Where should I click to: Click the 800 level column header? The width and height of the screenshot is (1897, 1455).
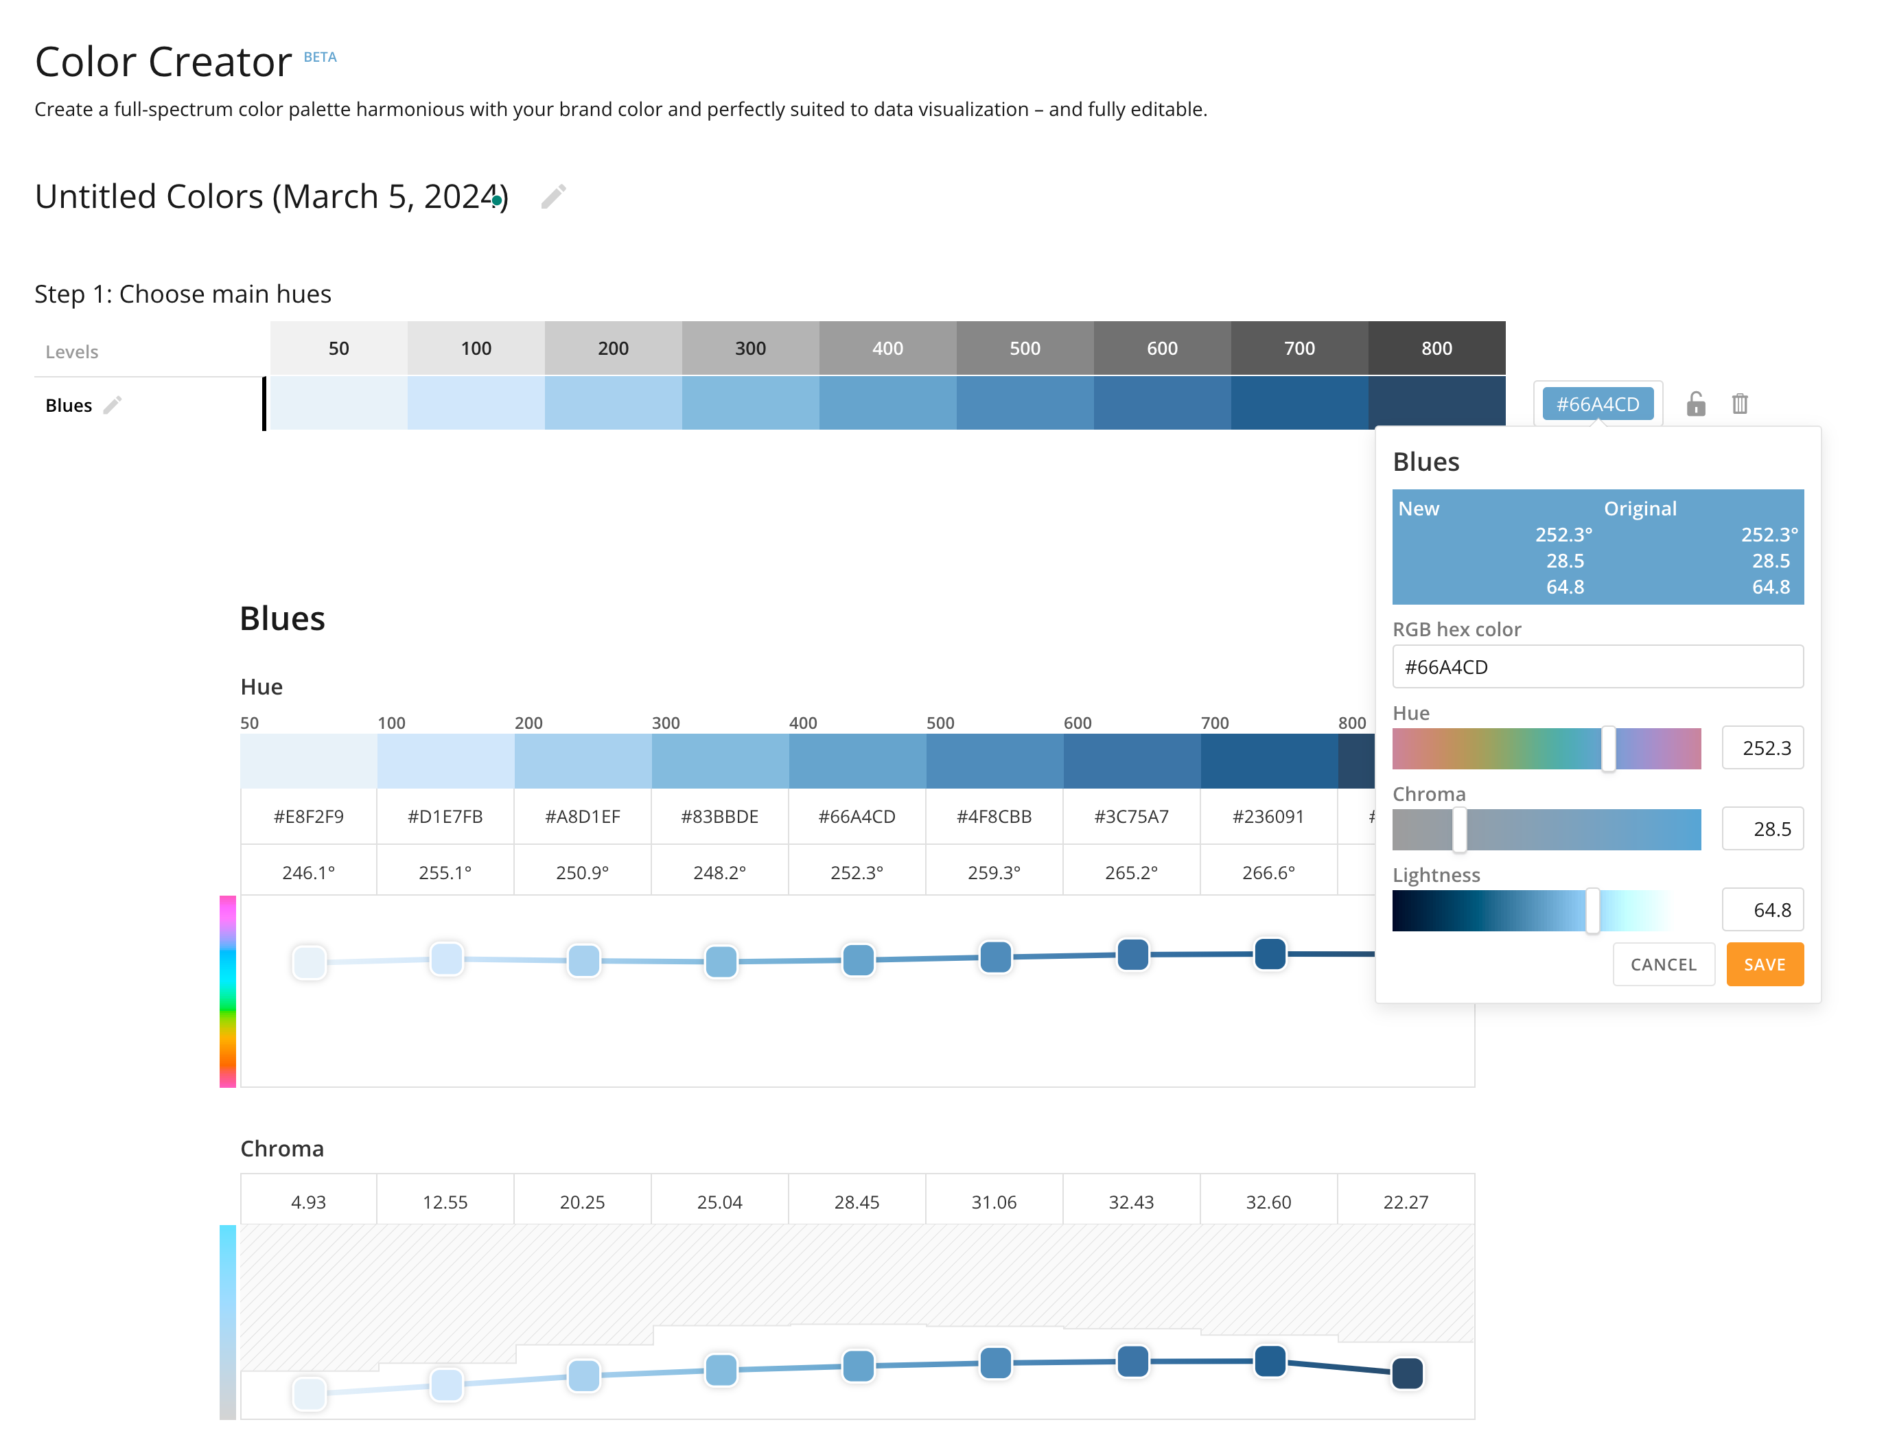click(x=1435, y=348)
